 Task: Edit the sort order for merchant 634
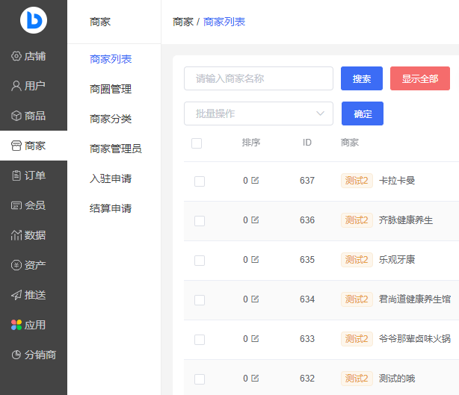pos(255,299)
